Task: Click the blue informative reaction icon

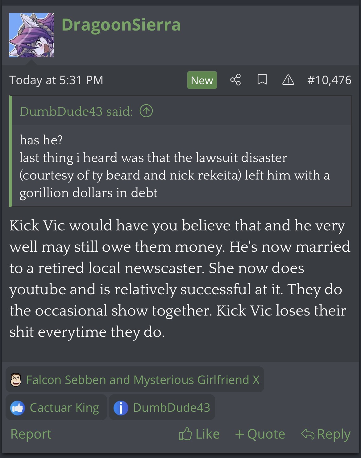Action: pos(121,408)
